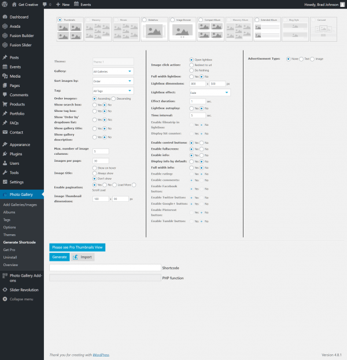Click the Fusion Slider icon in sidebar
Image resolution: width=347 pixels, height=360 pixels.
pyautogui.click(x=5, y=45)
